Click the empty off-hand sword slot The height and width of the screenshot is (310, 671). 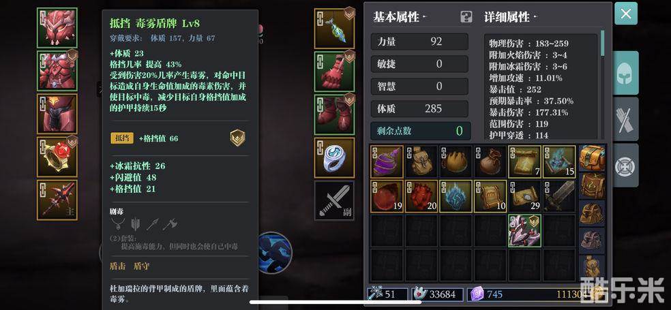(335, 200)
